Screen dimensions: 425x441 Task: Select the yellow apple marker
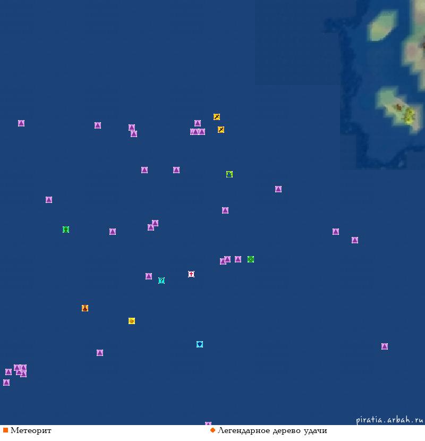[132, 321]
